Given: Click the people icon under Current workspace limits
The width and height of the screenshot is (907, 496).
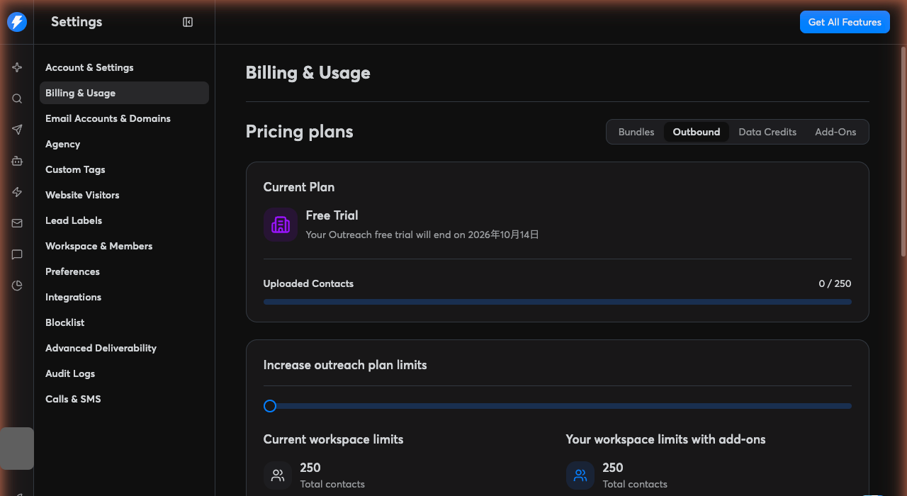Looking at the screenshot, I should click(278, 475).
